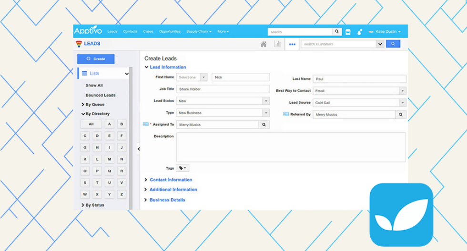Click the Lists icon in sidebar
This screenshot has height=251, width=467.
[85, 73]
